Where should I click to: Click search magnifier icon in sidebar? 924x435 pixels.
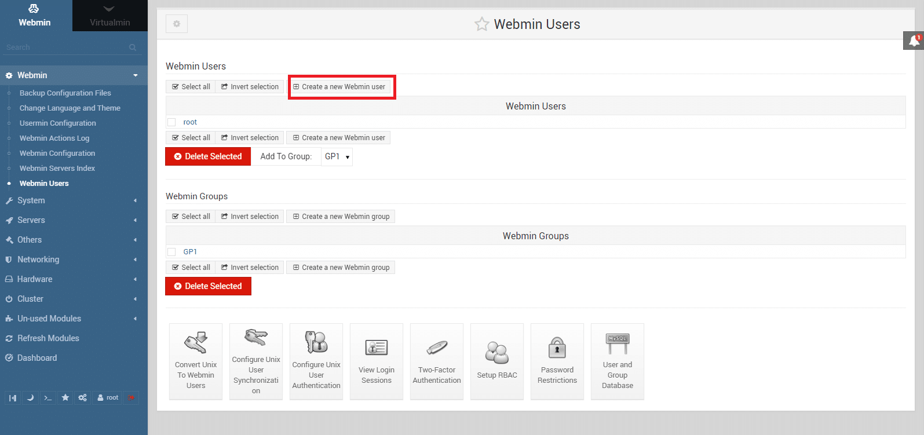click(133, 47)
